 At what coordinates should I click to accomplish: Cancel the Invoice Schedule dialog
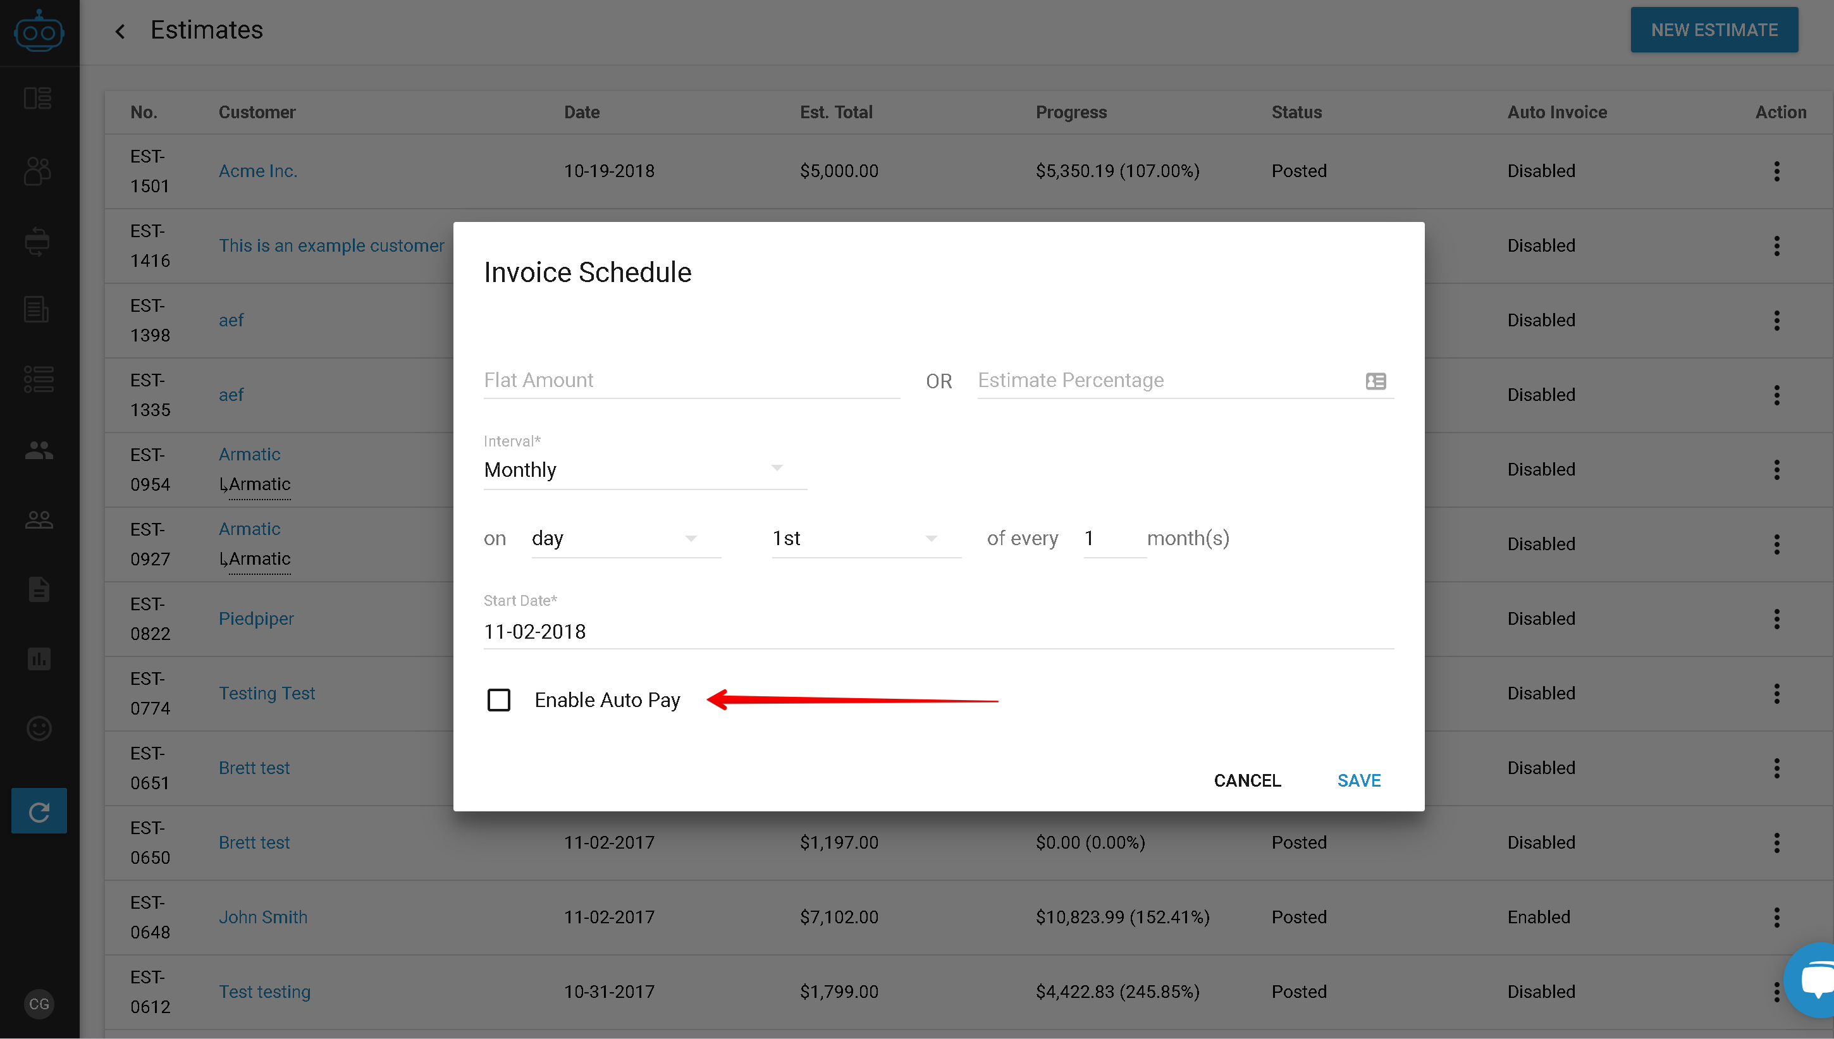tap(1247, 781)
